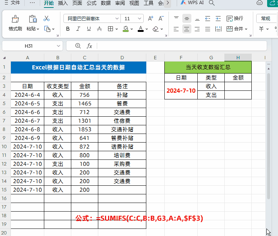Click the Cut scissors icon
Image resolution: width=278 pixels, height=236 pixels.
[x=47, y=18]
